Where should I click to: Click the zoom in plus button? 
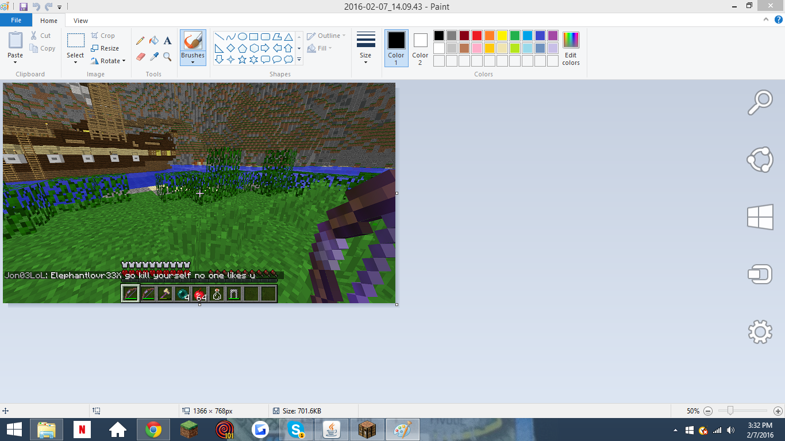point(778,411)
